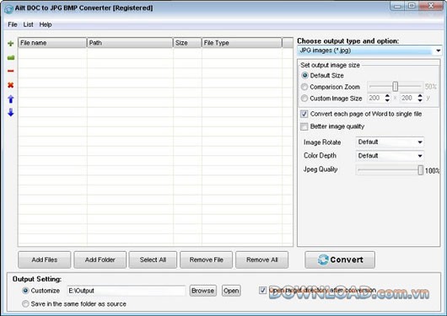Toggle Convert each page of Word checkbox
447x316 pixels.
(x=304, y=114)
